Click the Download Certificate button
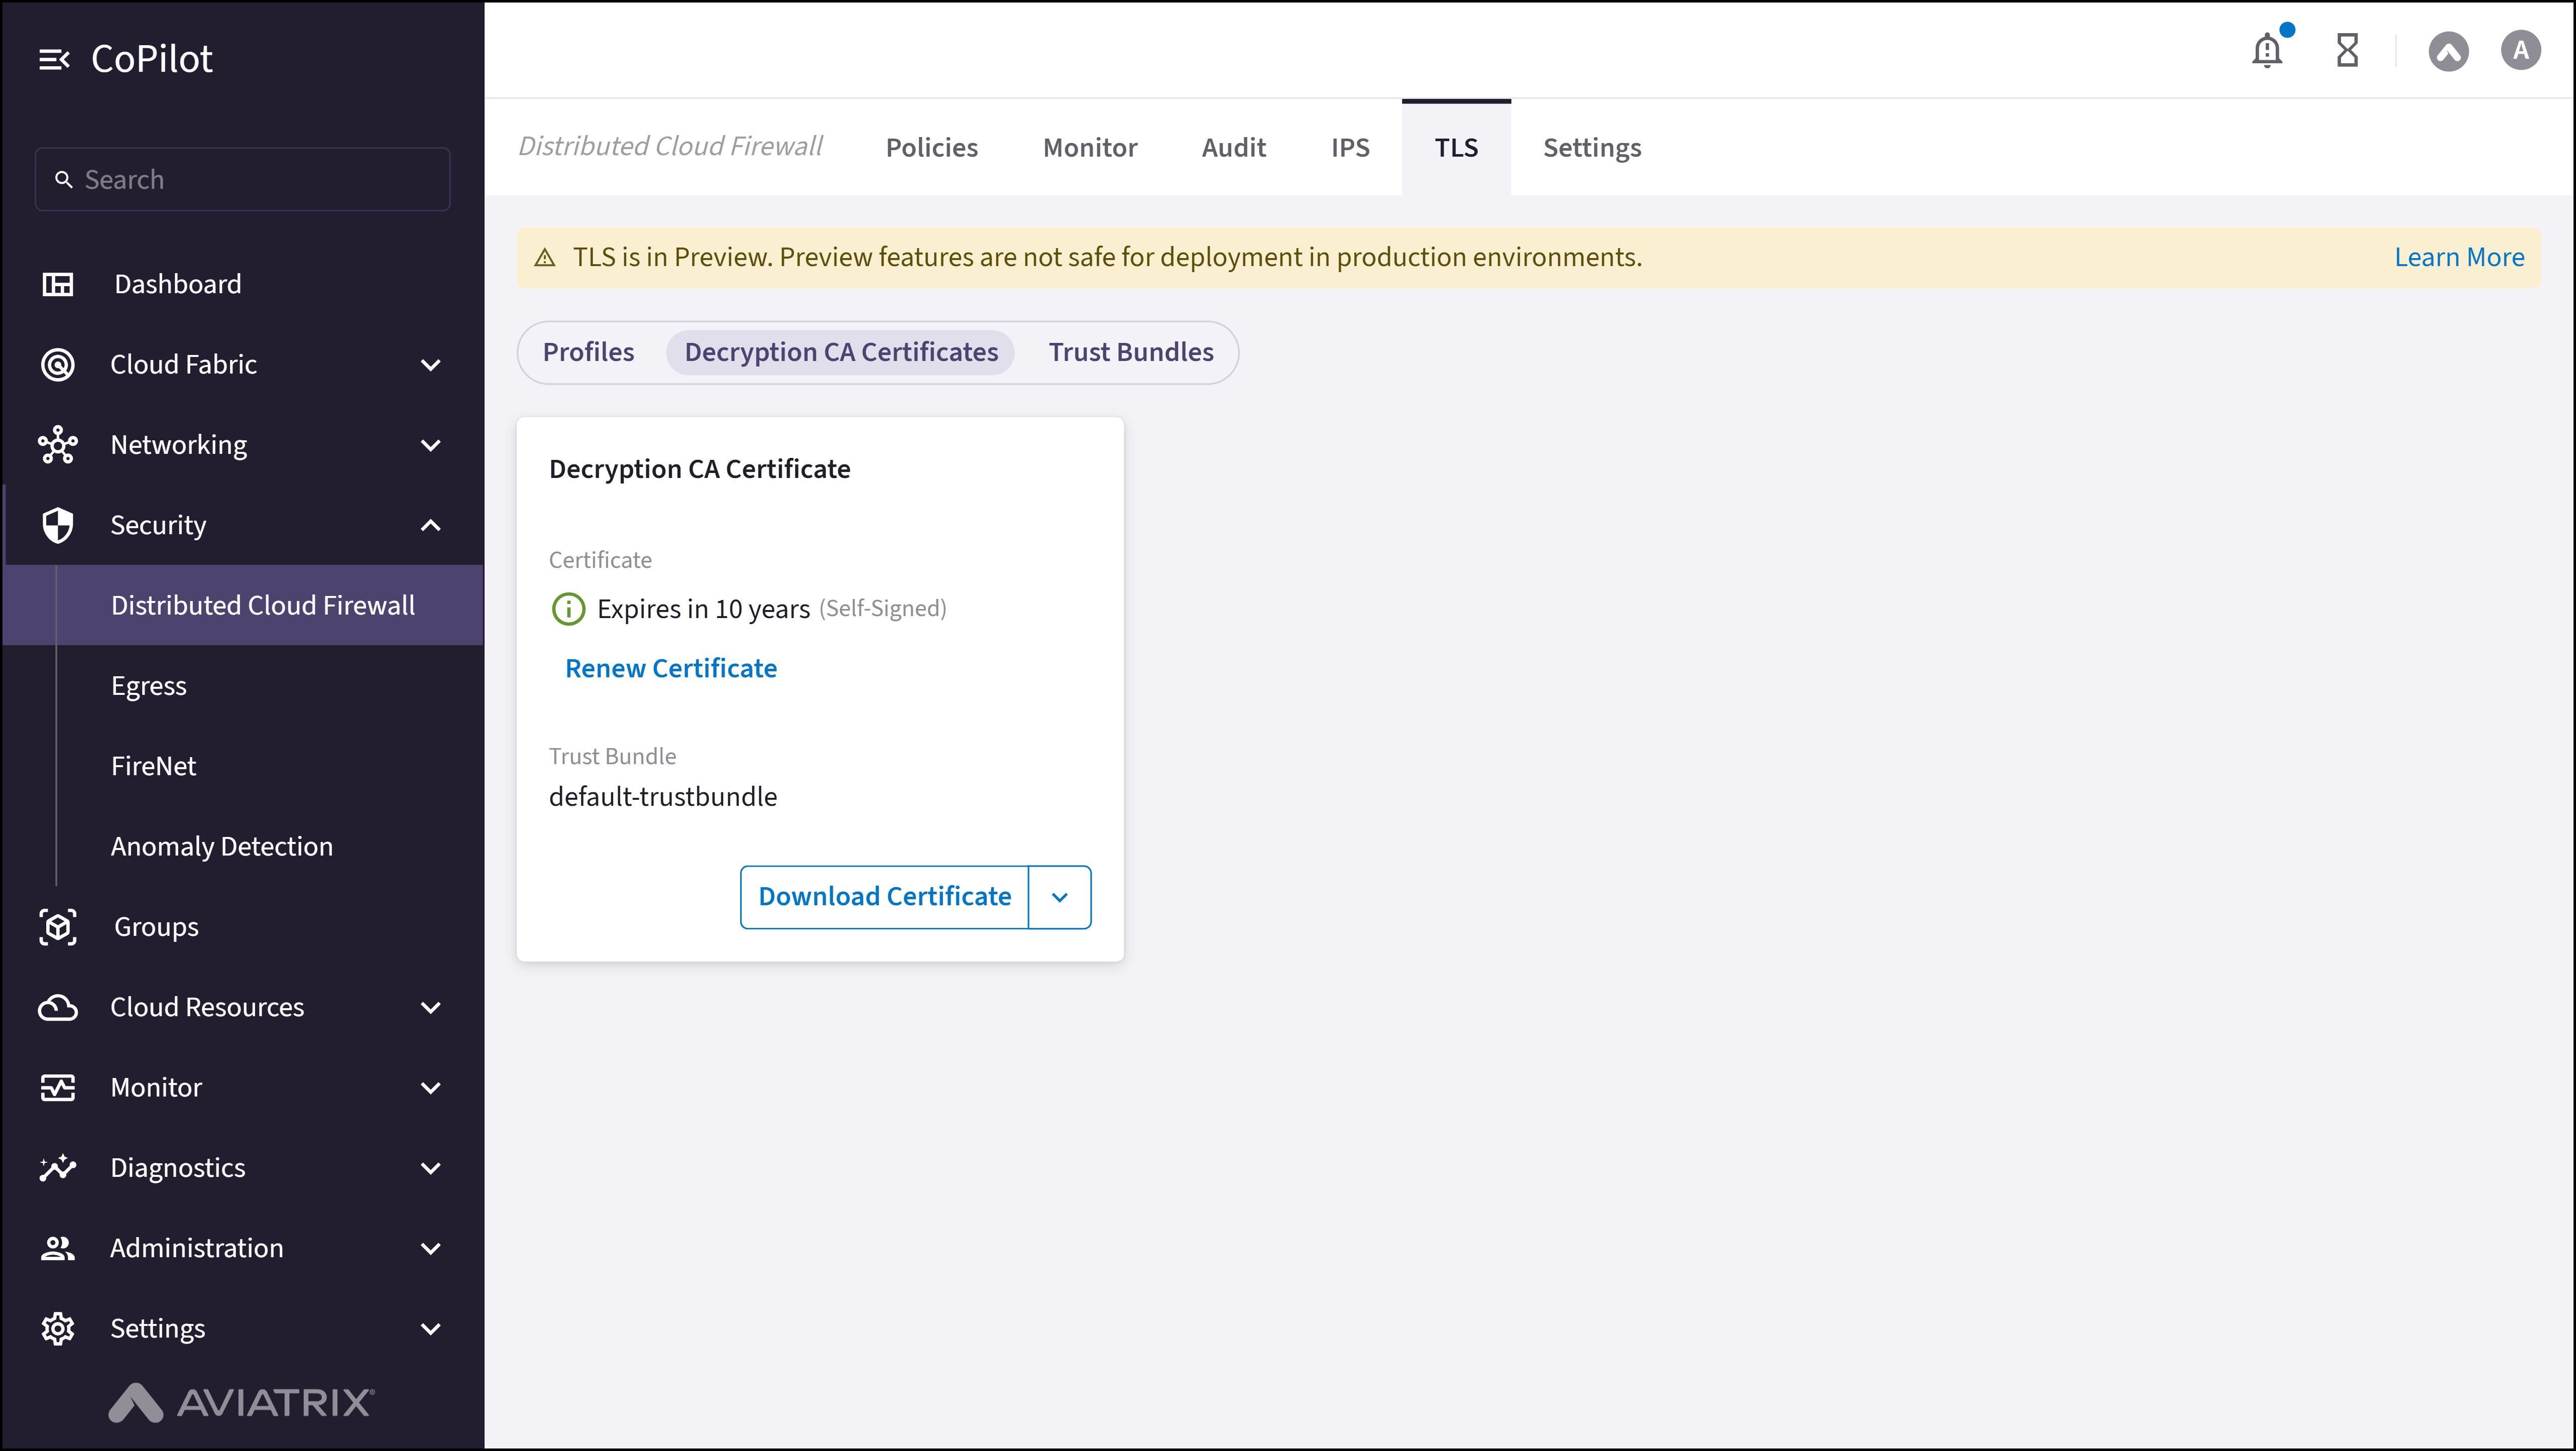2576x1451 pixels. [x=885, y=897]
